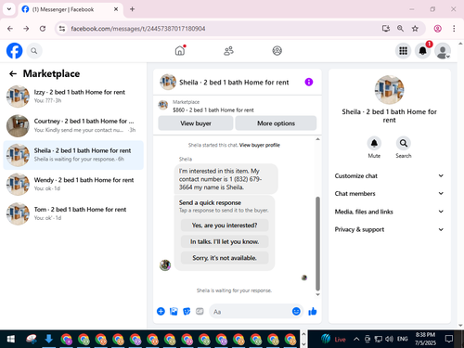The image size is (464, 348).
Task: Open browser zoom magnifier icon
Action: pyautogui.click(x=400, y=29)
